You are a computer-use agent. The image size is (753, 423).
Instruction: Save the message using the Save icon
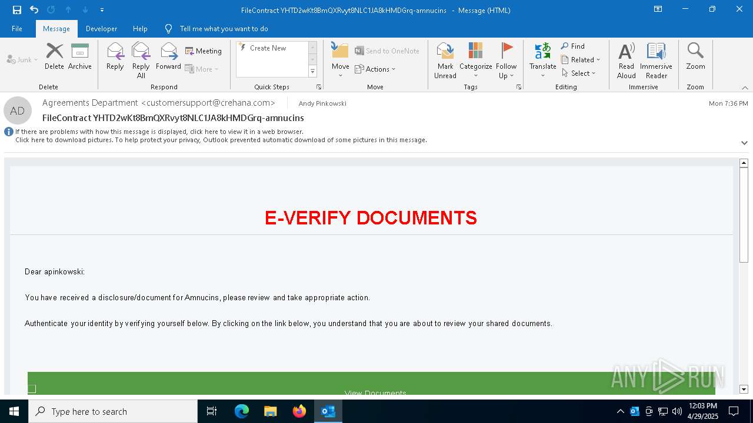tap(17, 10)
